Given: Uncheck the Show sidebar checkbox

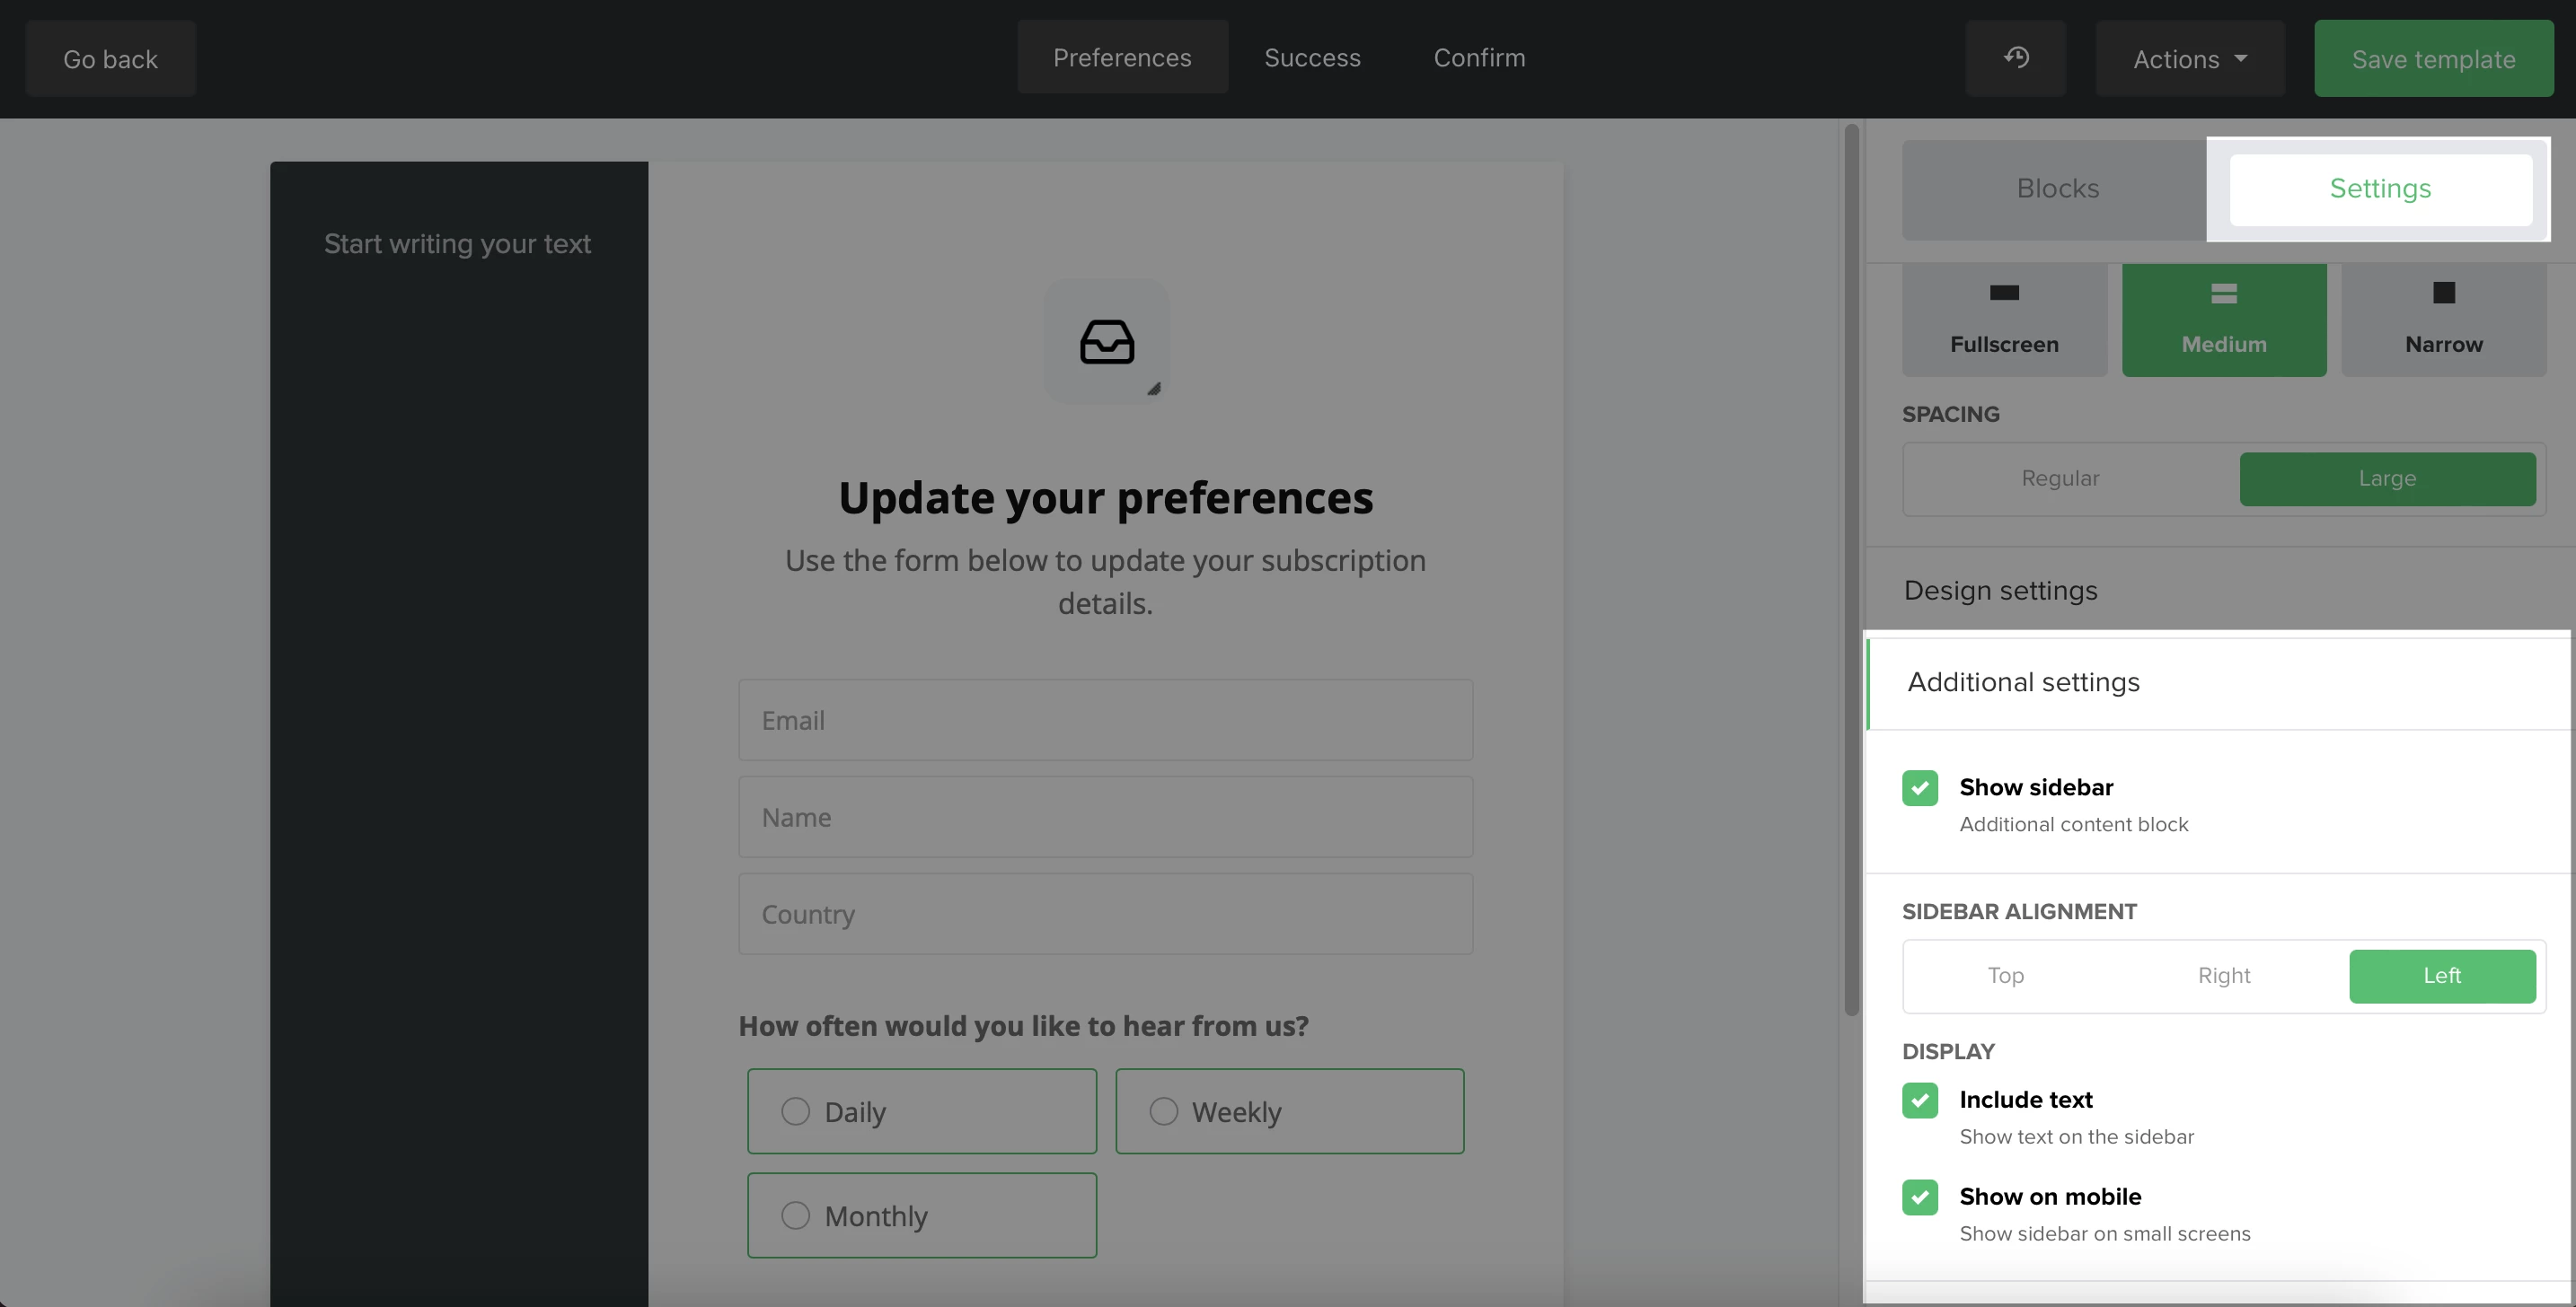Looking at the screenshot, I should coord(1919,787).
